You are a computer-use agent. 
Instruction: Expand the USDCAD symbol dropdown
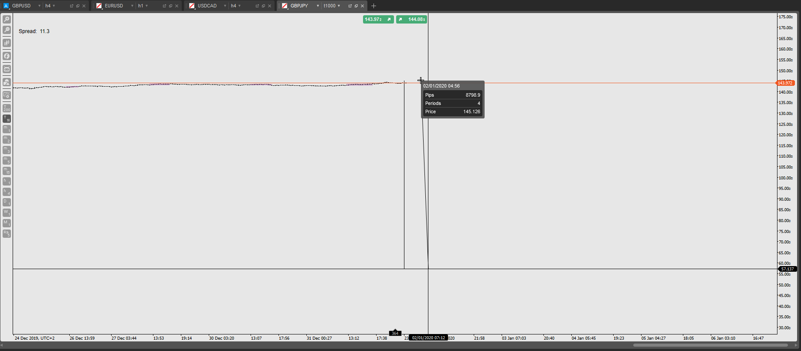click(225, 6)
